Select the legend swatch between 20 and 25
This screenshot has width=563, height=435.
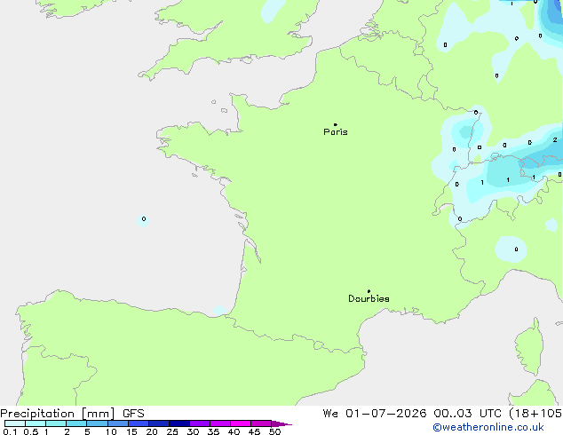pyautogui.click(x=159, y=423)
